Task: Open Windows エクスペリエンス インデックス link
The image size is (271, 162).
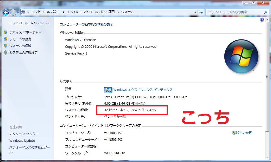Action: pos(143,90)
